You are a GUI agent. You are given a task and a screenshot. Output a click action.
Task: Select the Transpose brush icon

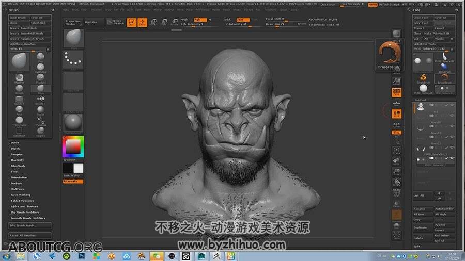pyautogui.click(x=41, y=121)
